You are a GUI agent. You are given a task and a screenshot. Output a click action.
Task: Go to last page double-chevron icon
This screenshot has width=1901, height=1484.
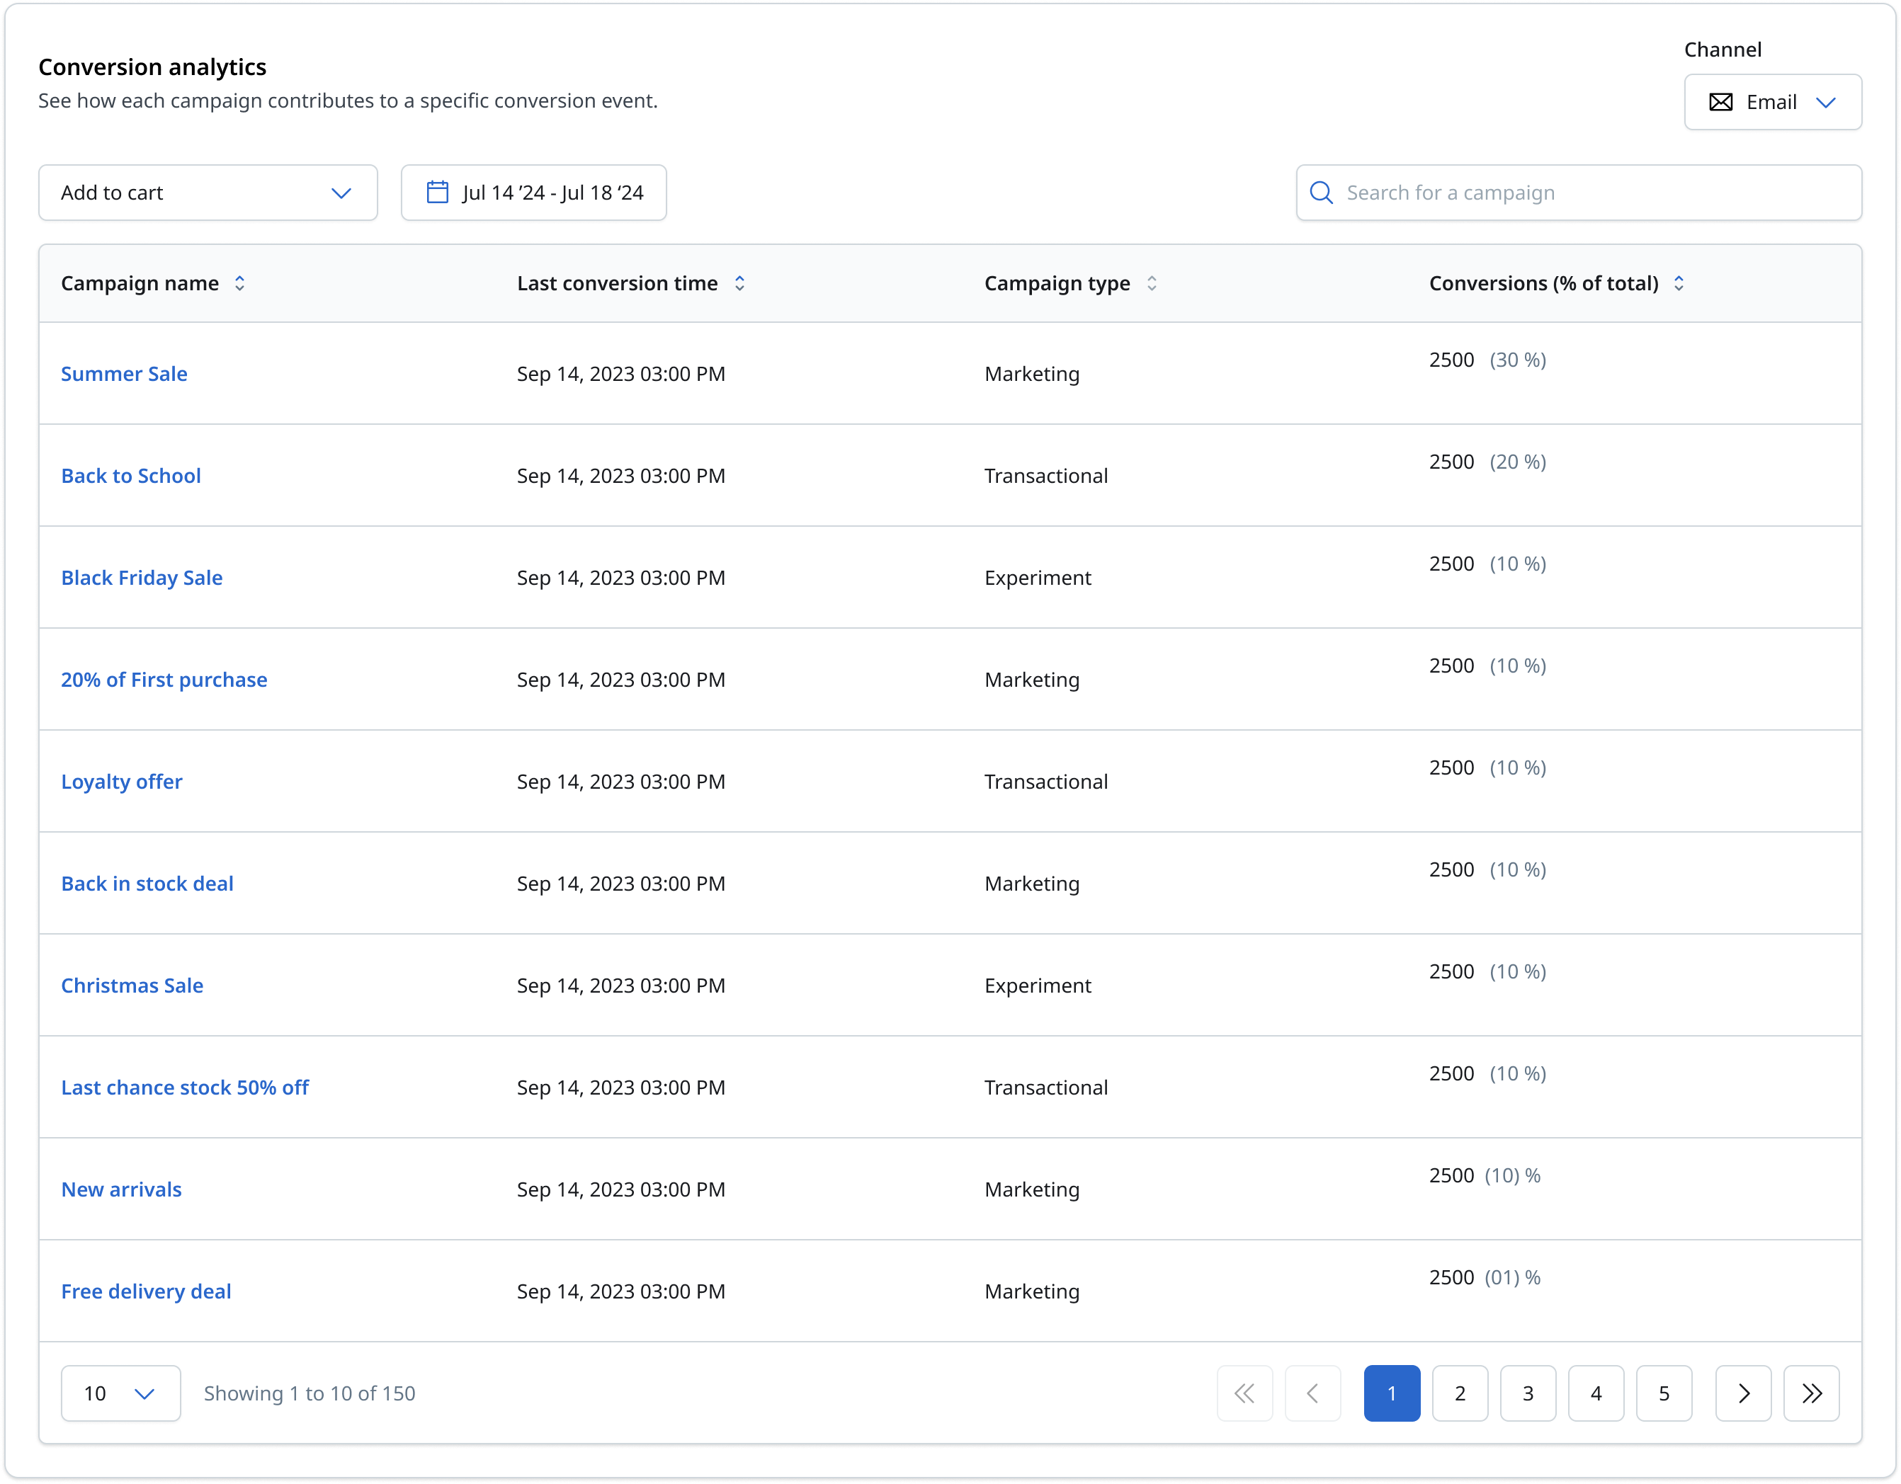click(1810, 1393)
